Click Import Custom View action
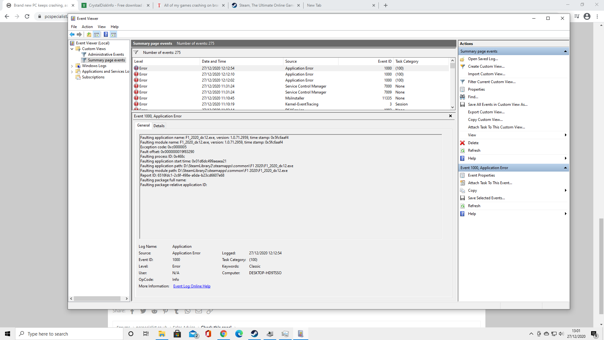 click(x=486, y=74)
